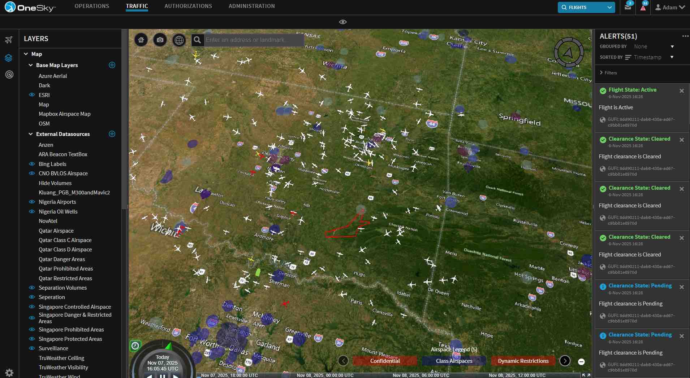This screenshot has width=690, height=378.
Task: Select the Dark base map layer
Action: [x=44, y=85]
